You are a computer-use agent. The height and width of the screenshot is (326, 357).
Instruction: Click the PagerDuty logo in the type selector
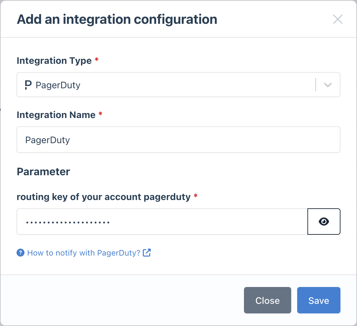[27, 85]
